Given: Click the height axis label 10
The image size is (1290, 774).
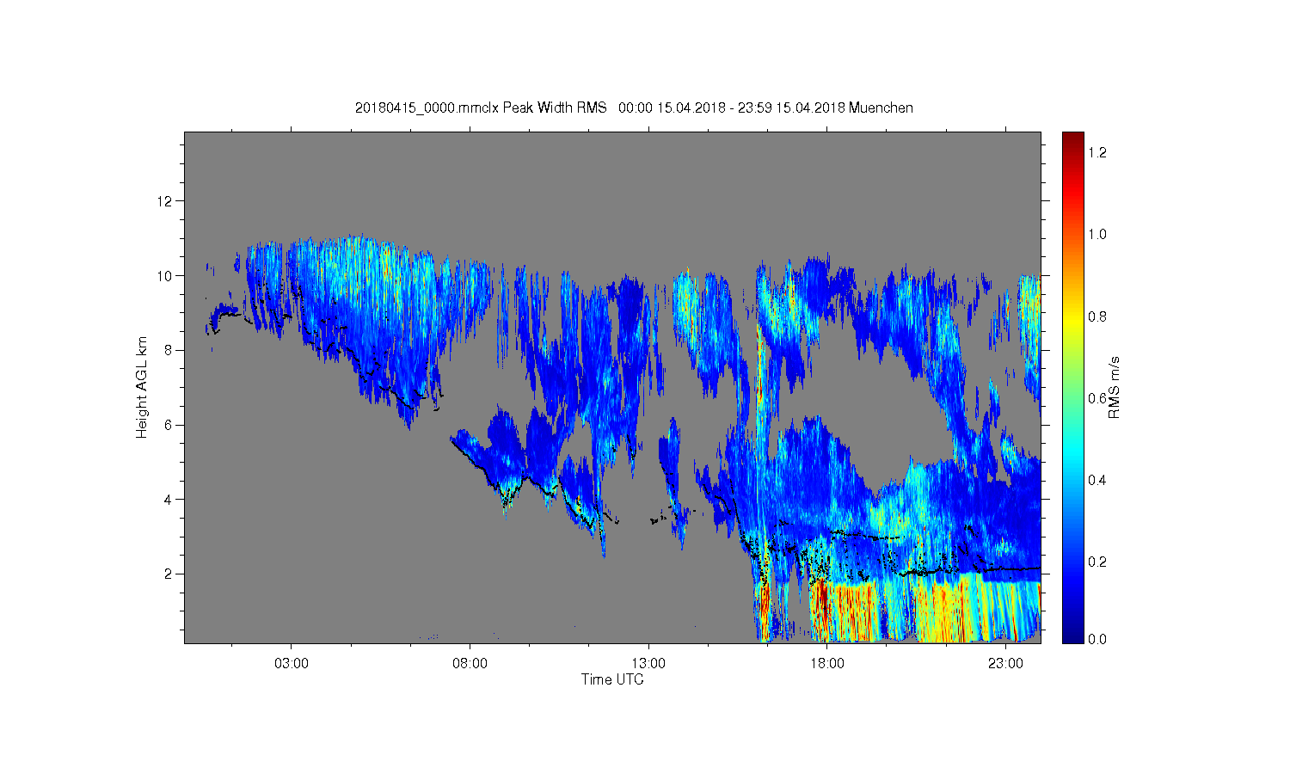Looking at the screenshot, I should tap(166, 276).
